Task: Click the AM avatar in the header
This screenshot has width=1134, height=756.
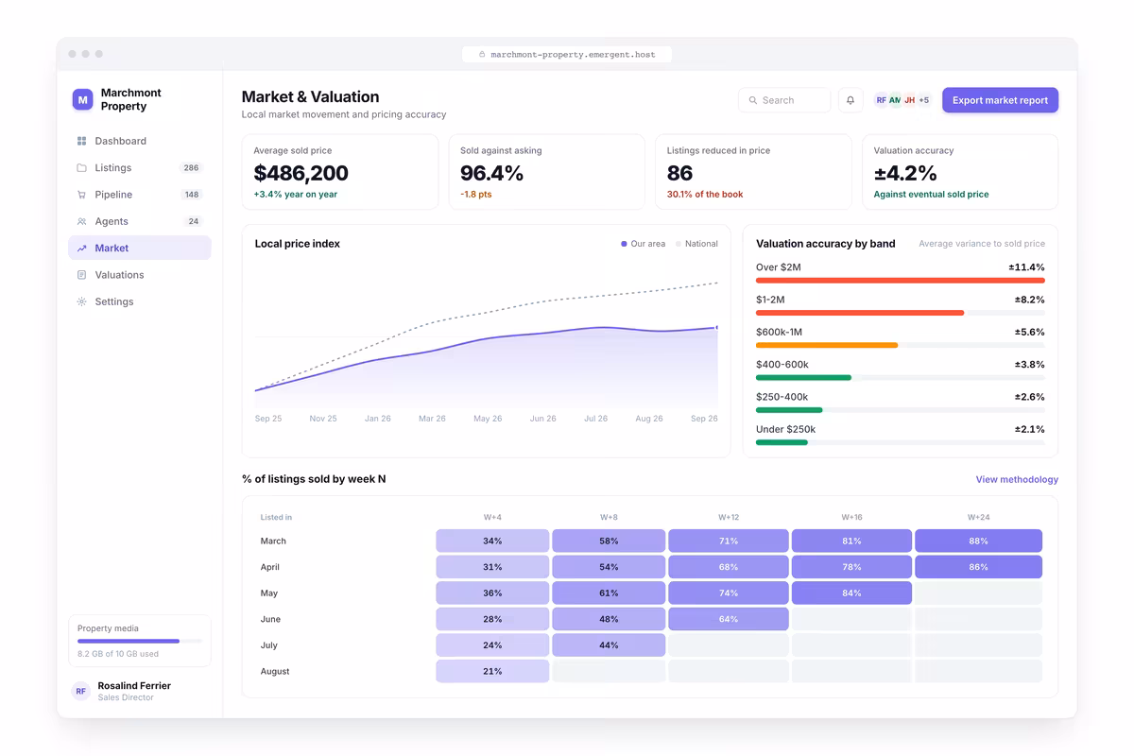Action: coord(895,100)
